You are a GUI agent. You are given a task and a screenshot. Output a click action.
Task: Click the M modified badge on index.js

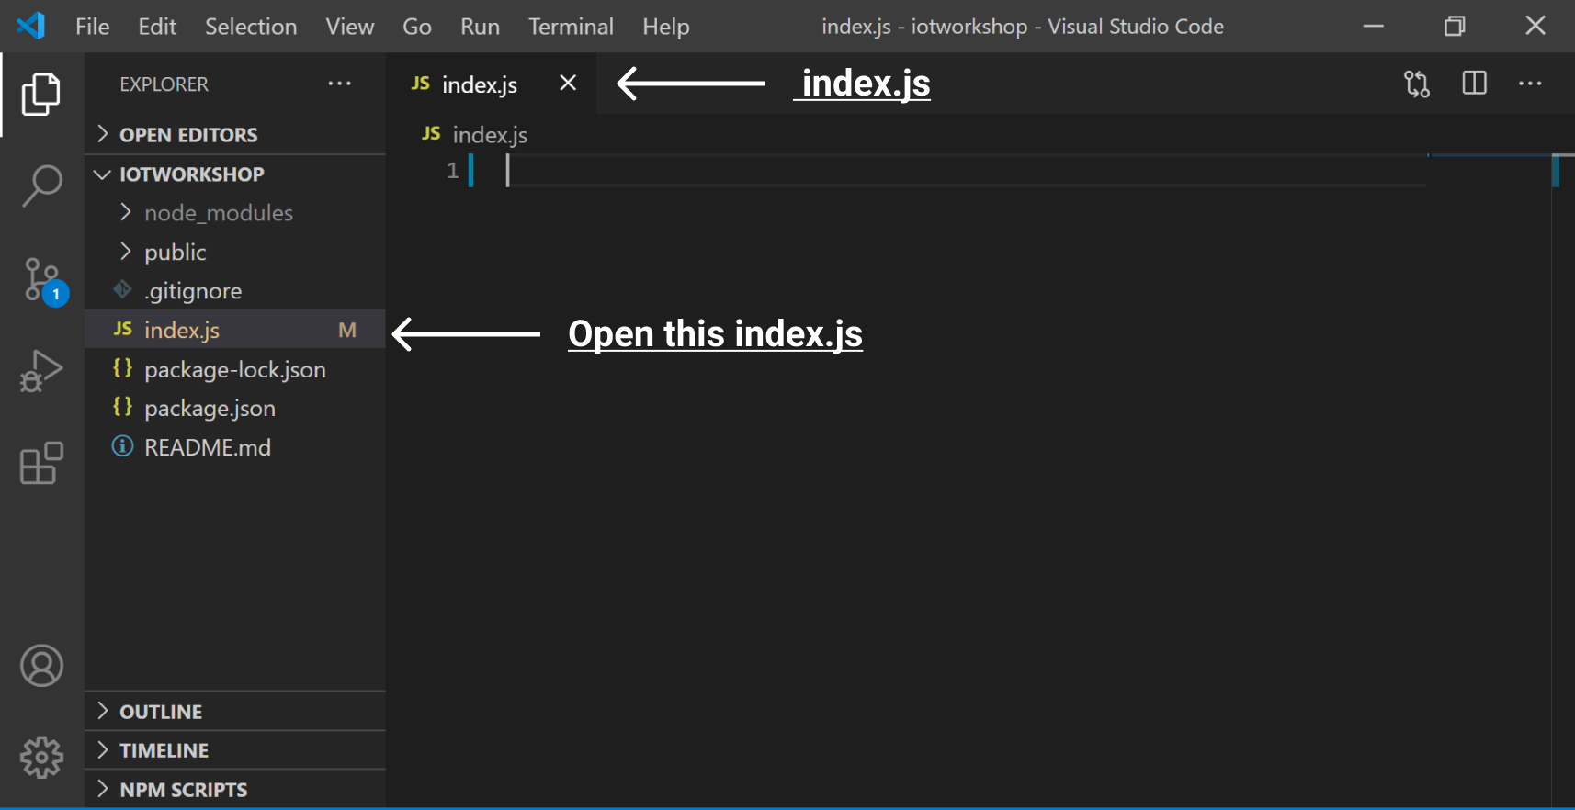click(347, 330)
